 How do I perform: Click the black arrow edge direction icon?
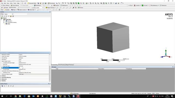click(x=73, y=8)
